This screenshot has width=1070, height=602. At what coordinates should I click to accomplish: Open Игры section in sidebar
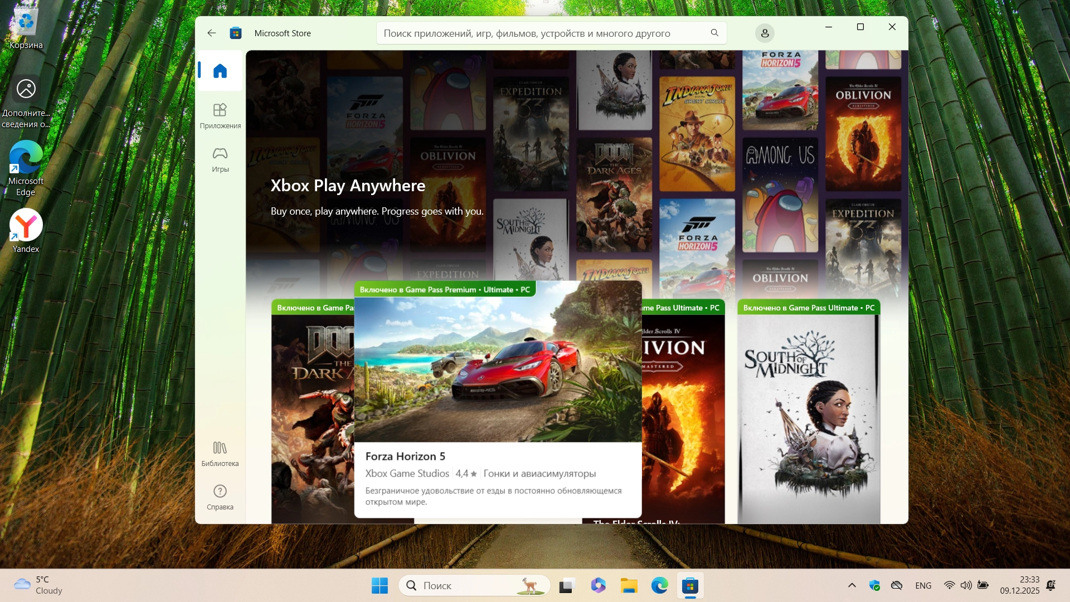pos(220,159)
